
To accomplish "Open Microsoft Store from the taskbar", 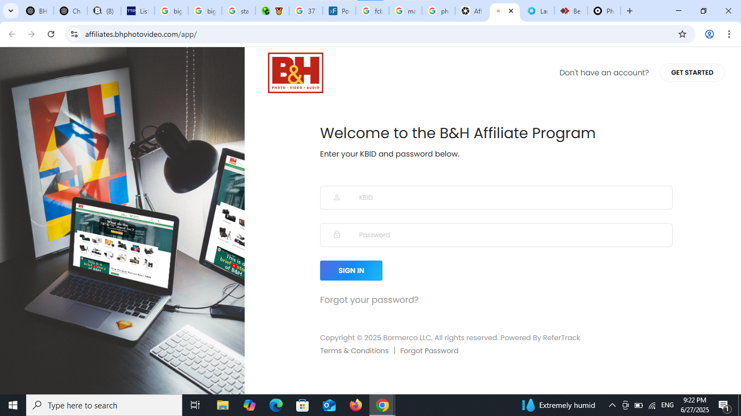I will (x=303, y=405).
